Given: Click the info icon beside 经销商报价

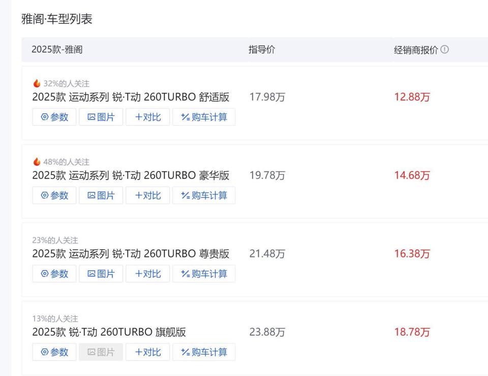Looking at the screenshot, I should point(445,49).
